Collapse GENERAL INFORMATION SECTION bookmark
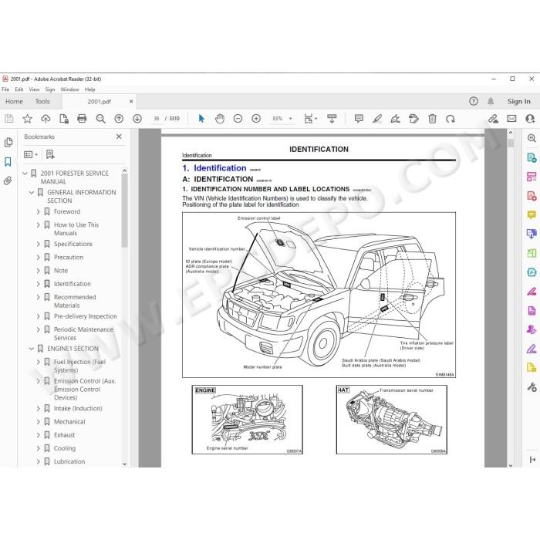 (32, 192)
